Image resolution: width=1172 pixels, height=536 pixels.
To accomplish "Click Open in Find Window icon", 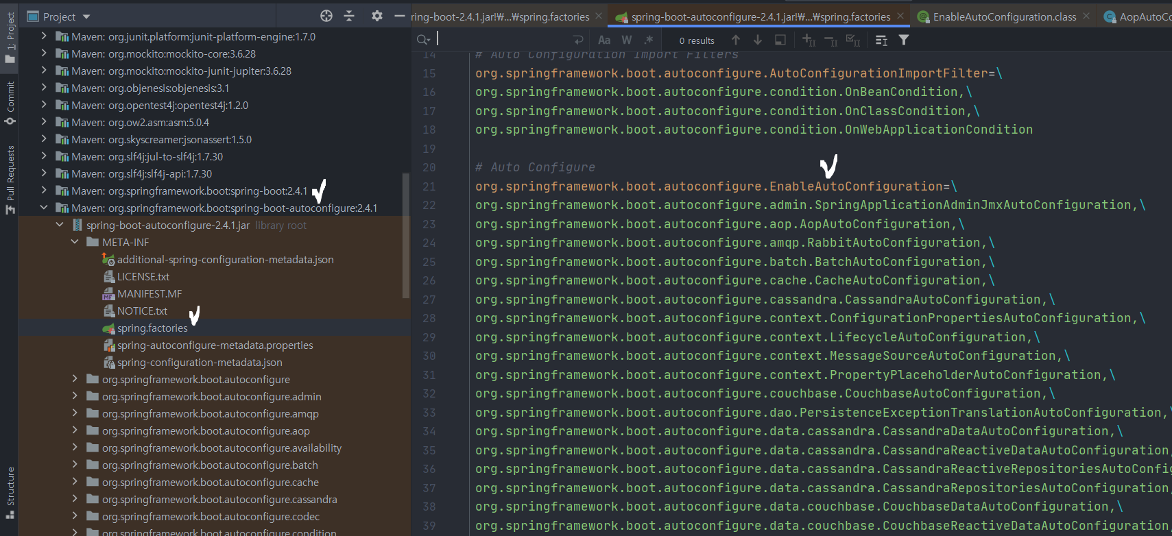I will tap(780, 40).
